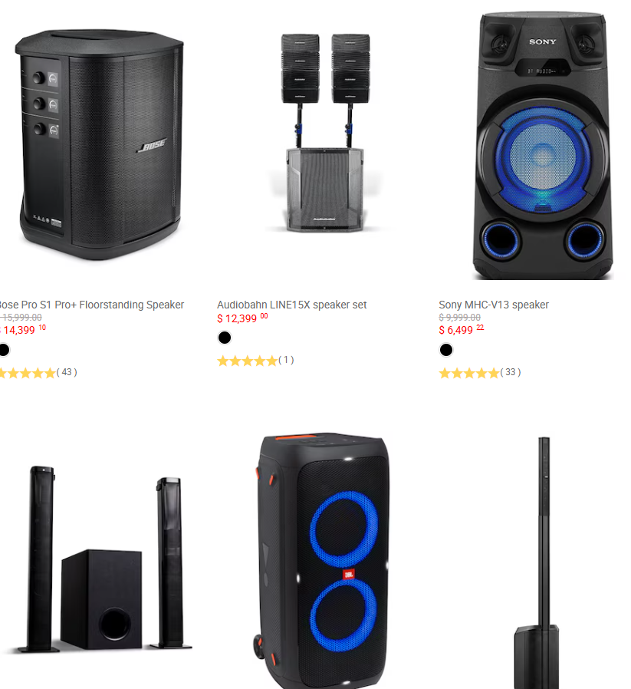View the 33 reviews for Sony speaker
The width and height of the screenshot is (631, 689).
[511, 372]
